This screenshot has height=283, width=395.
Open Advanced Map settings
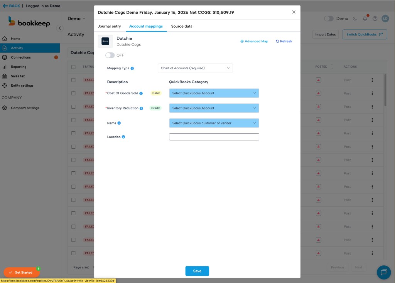[x=254, y=41]
